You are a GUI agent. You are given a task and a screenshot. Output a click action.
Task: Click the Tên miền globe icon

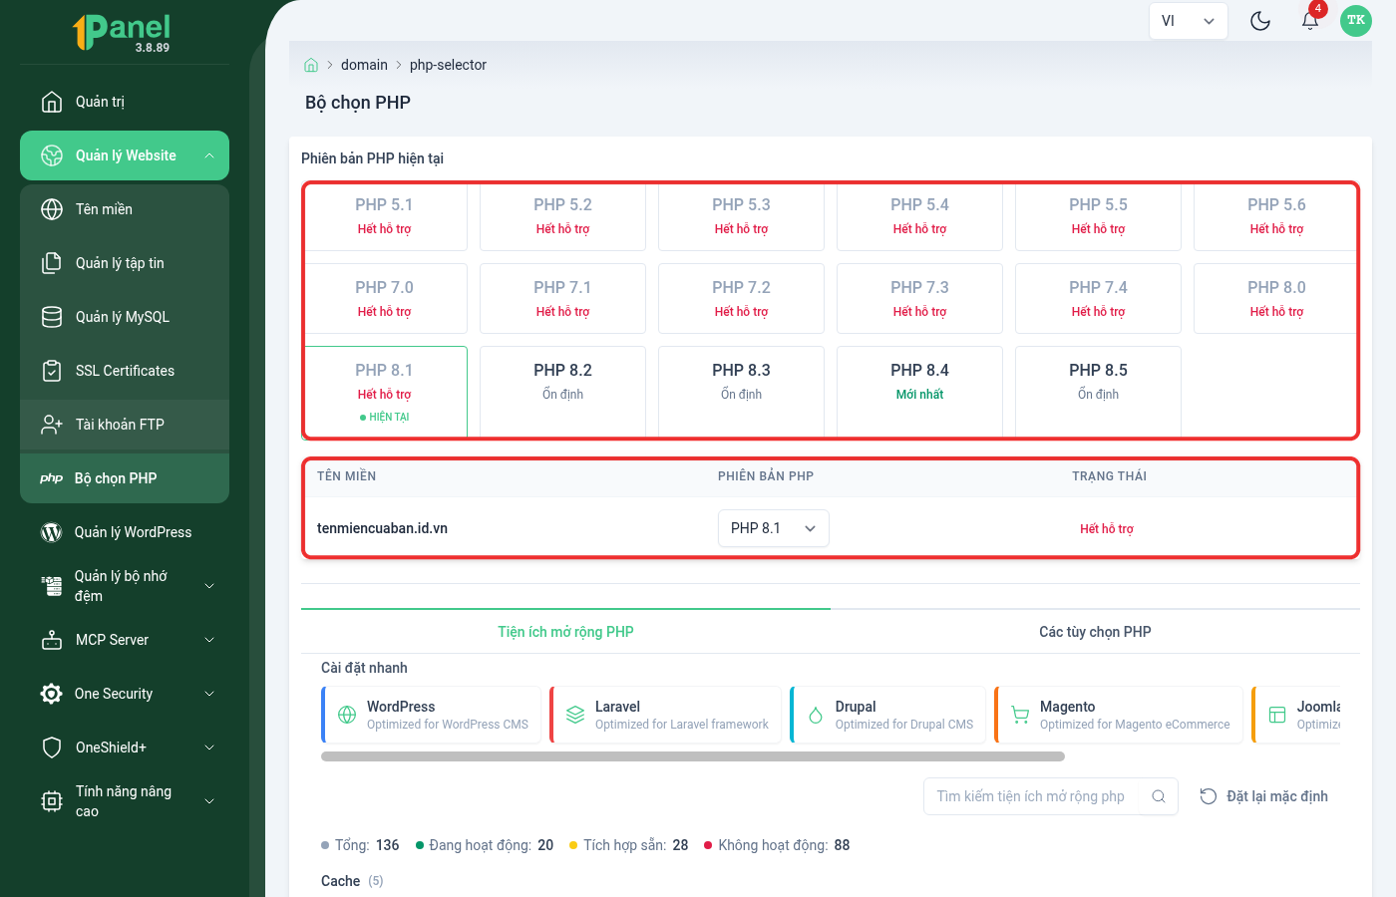click(52, 209)
